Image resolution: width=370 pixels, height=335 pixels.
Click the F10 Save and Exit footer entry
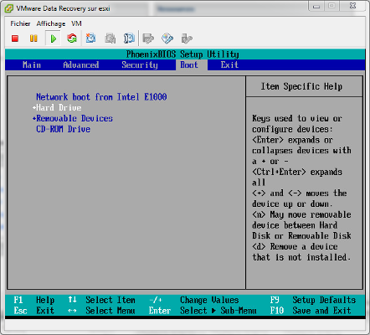[311, 311]
